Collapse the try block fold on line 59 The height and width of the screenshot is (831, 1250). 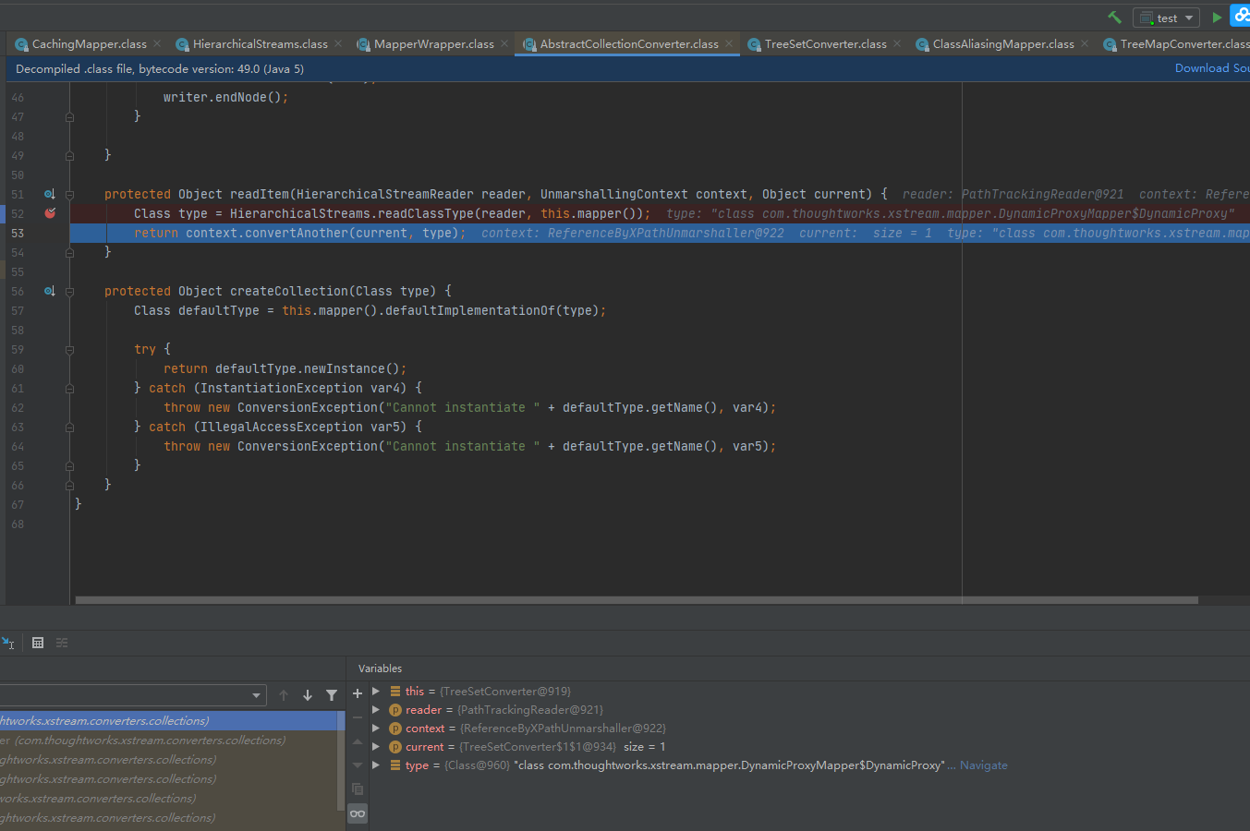pyautogui.click(x=69, y=349)
